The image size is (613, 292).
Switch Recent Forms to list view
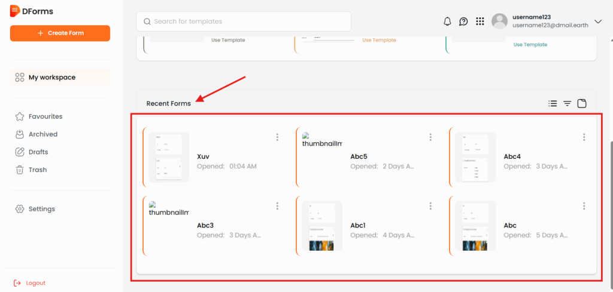coord(553,103)
